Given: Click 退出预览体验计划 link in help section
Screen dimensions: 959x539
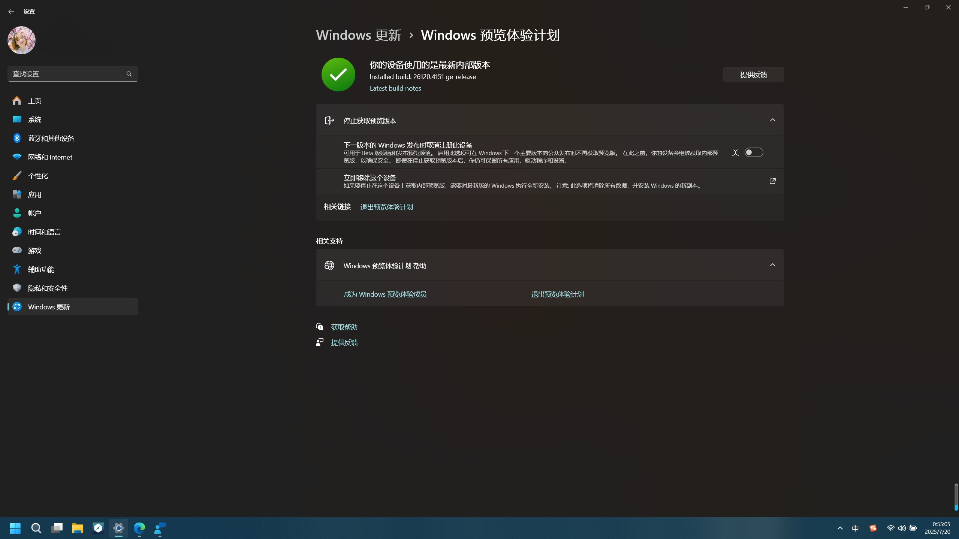Looking at the screenshot, I should [x=557, y=294].
